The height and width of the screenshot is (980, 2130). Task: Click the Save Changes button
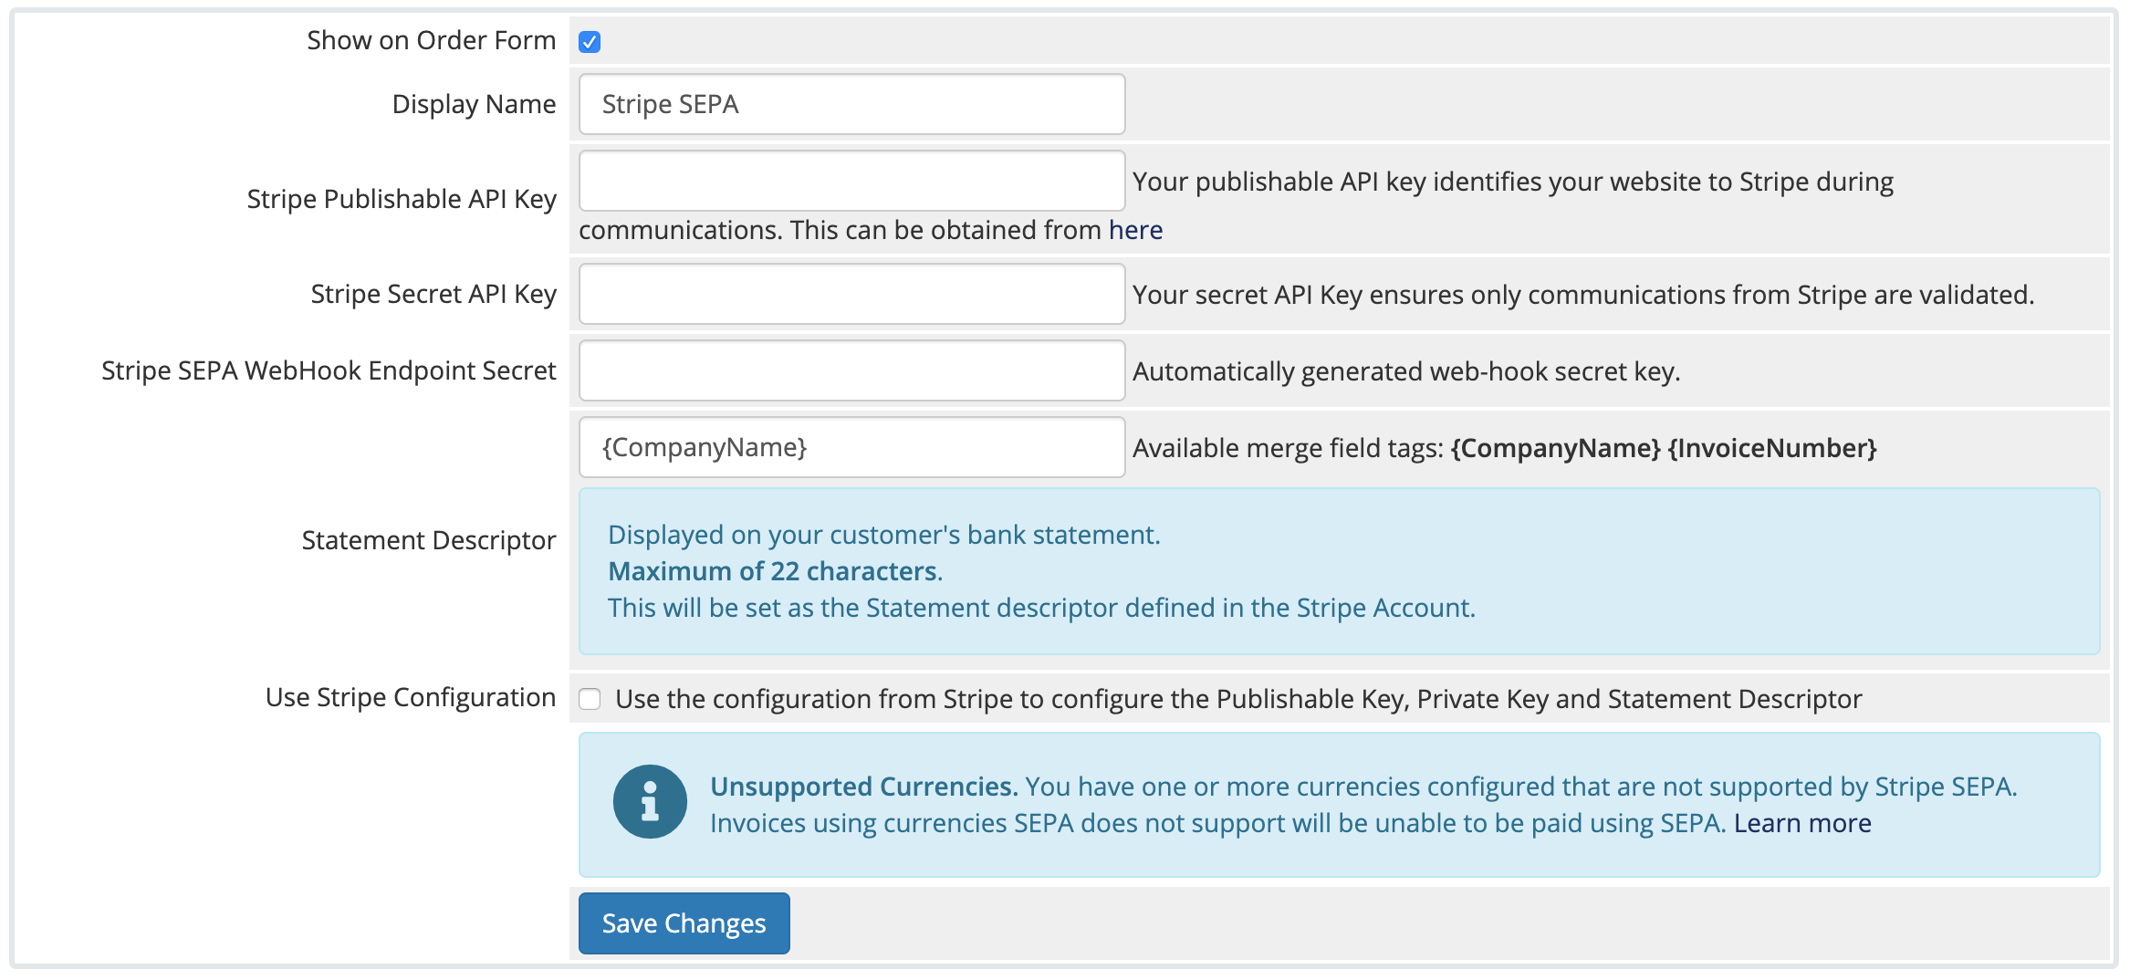(684, 923)
